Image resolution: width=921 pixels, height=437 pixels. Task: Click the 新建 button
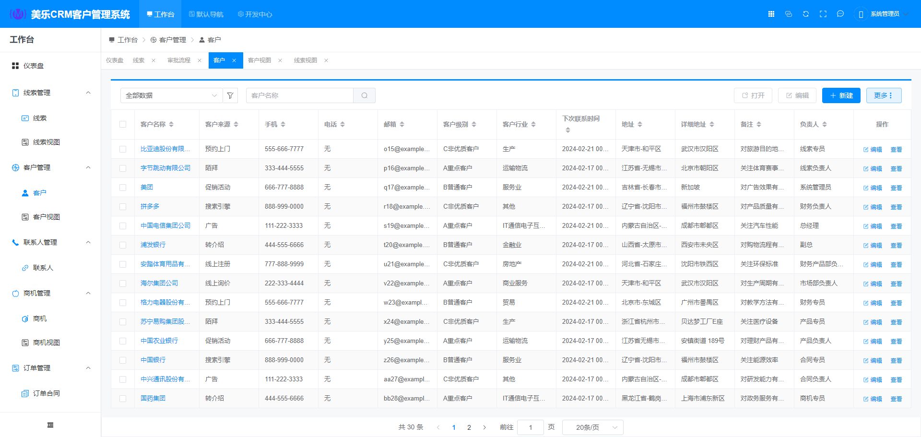pos(841,95)
